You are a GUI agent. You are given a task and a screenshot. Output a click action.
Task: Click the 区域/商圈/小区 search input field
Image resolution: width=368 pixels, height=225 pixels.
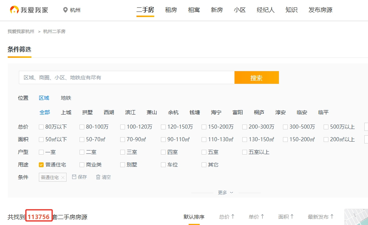[127, 77]
